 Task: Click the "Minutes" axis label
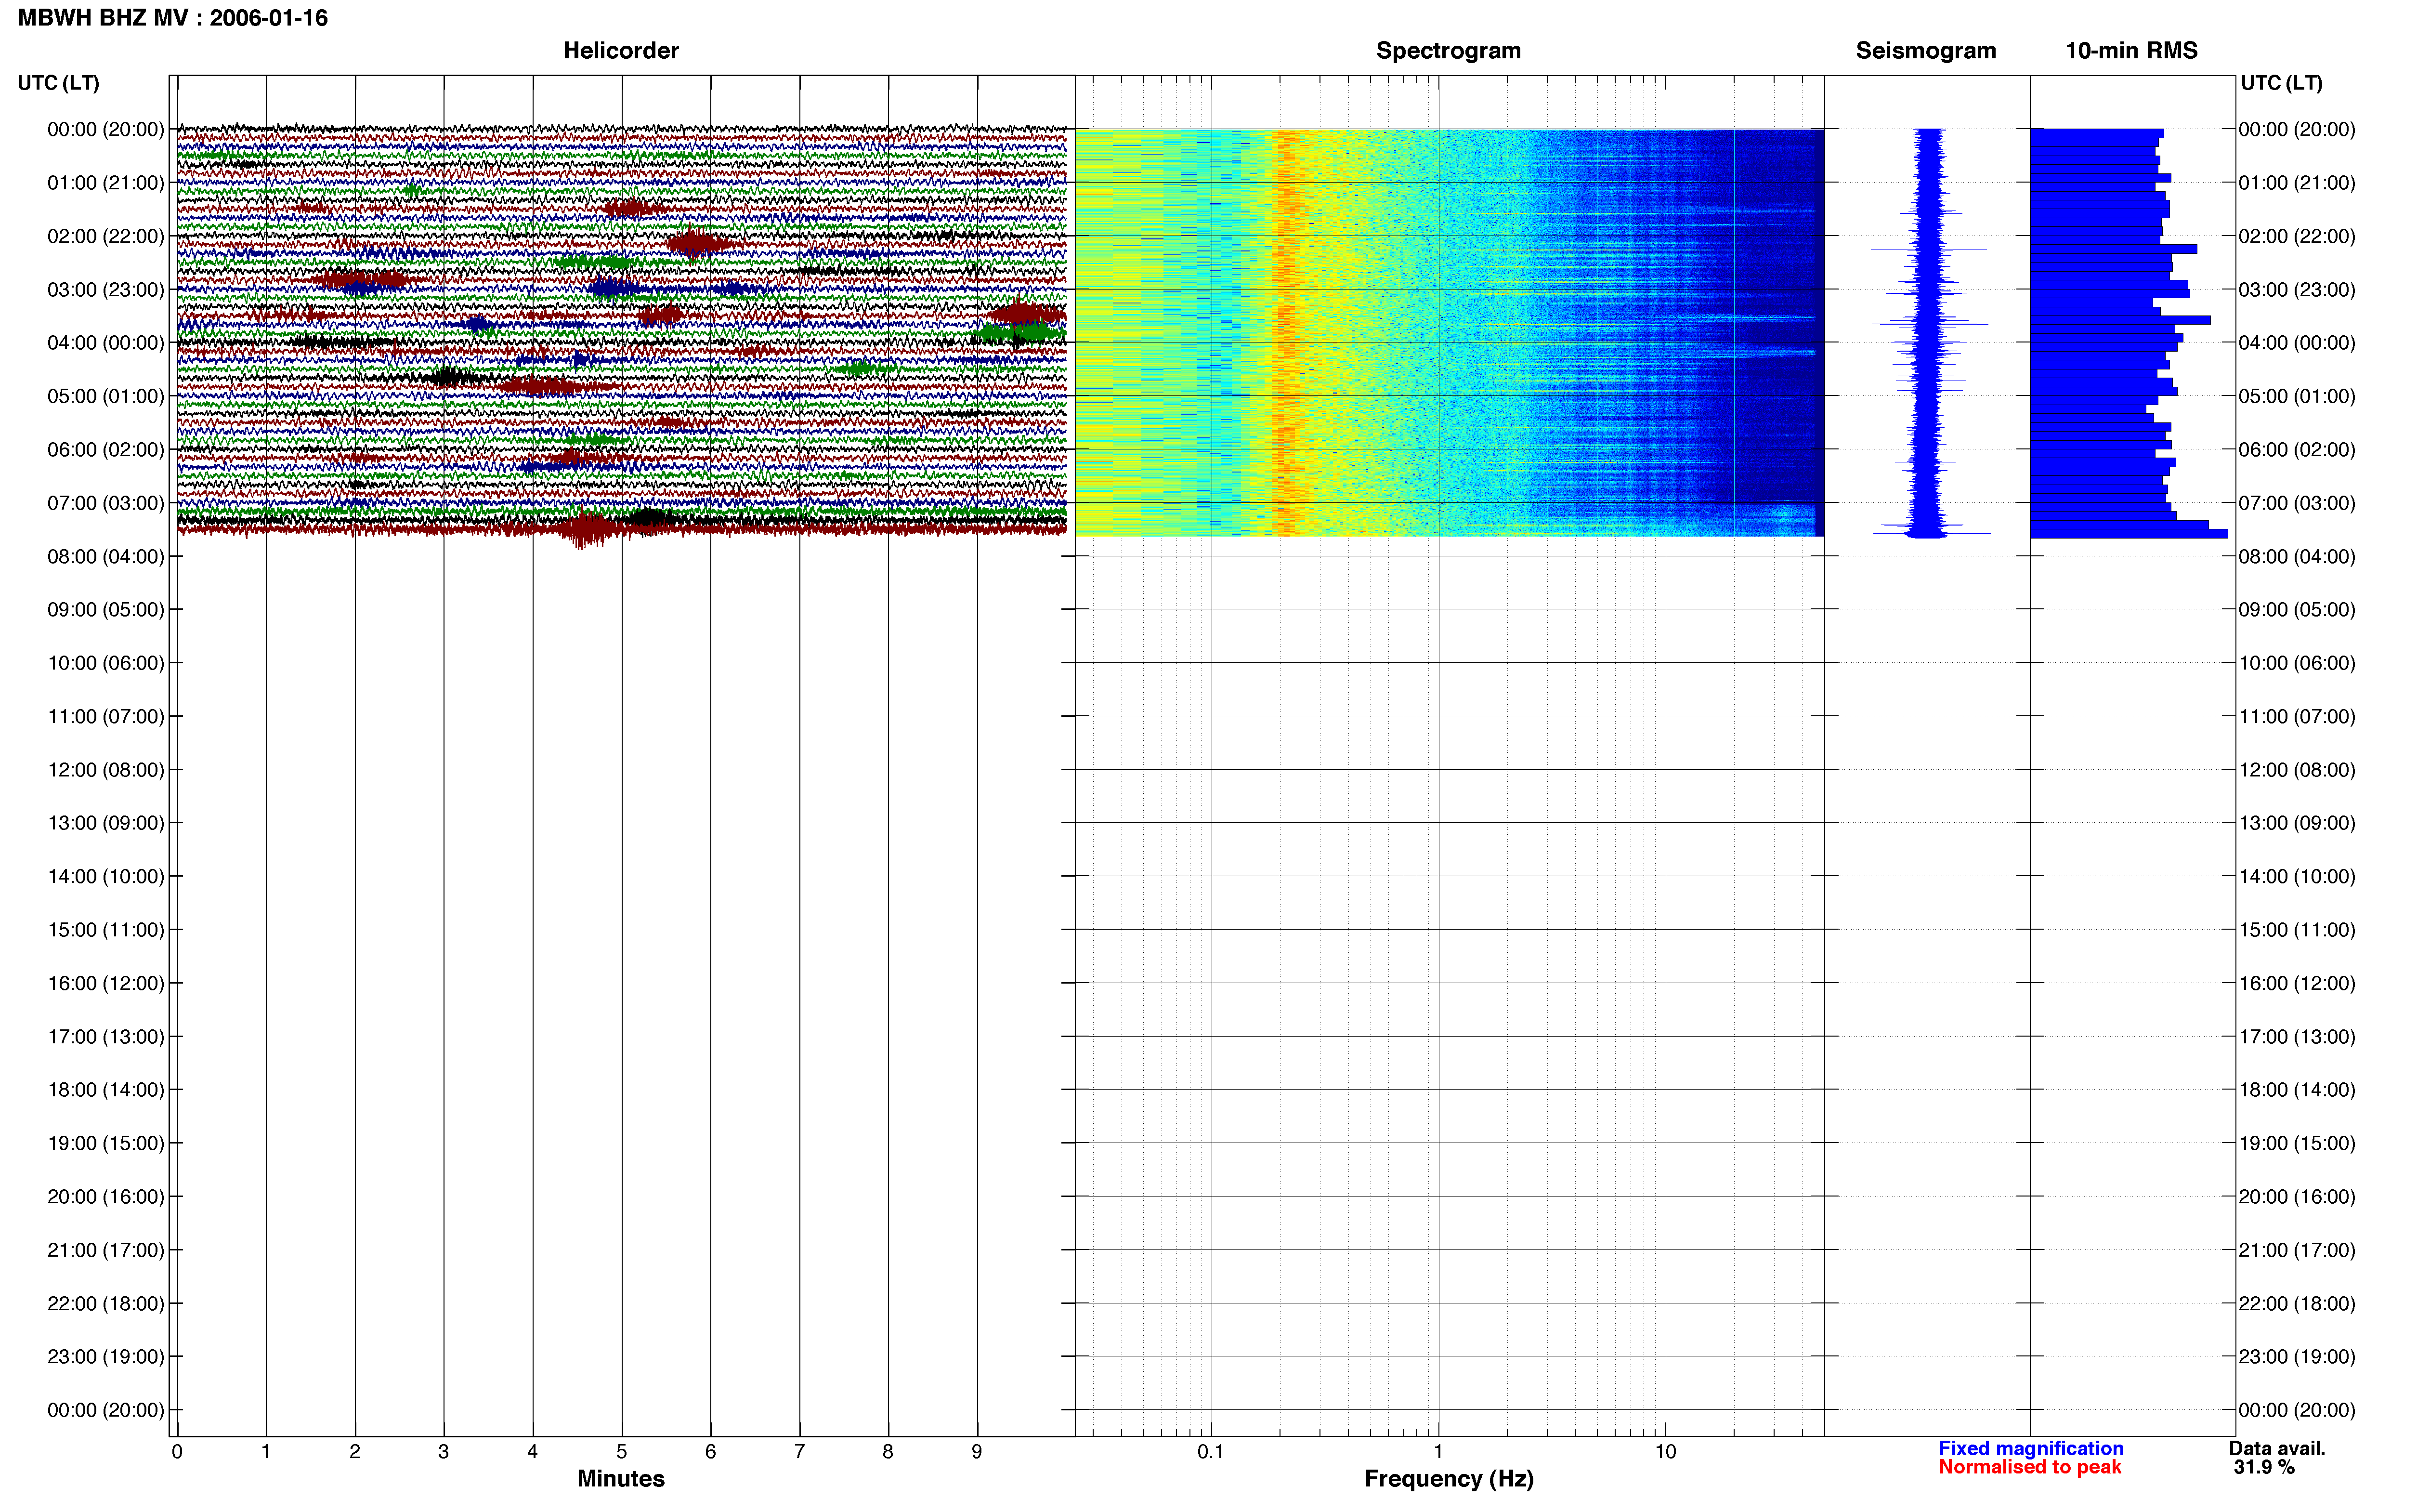point(621,1478)
